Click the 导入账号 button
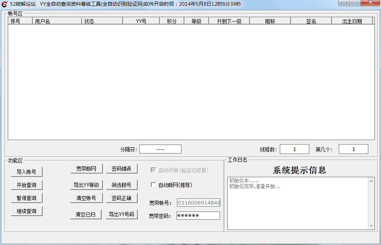The image size is (381, 245). 27,172
